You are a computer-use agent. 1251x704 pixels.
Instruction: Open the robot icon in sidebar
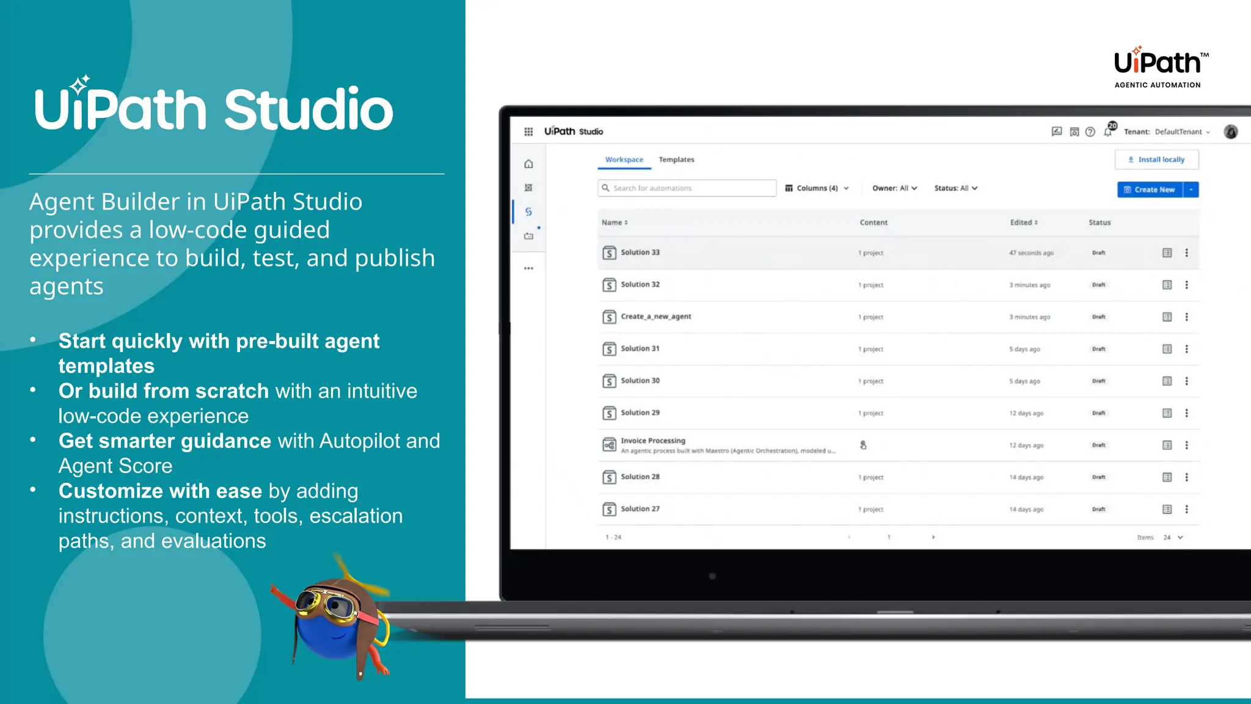click(x=528, y=236)
